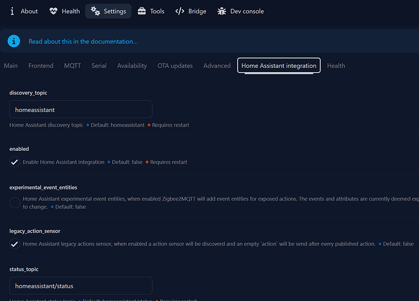This screenshot has height=301, width=419.
Task: Click the About info icon
Action: (12, 11)
